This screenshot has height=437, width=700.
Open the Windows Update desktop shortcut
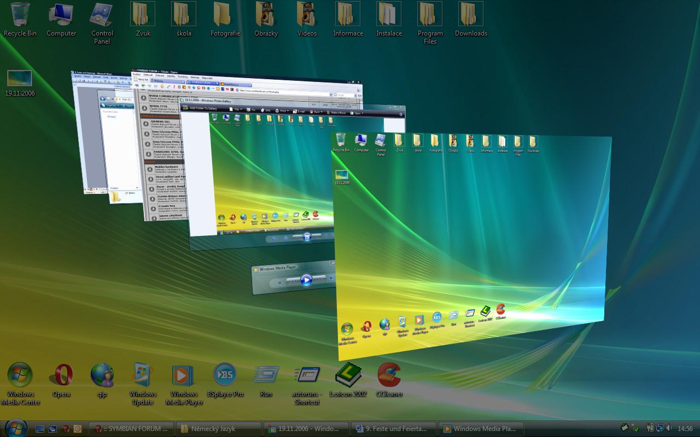click(143, 384)
